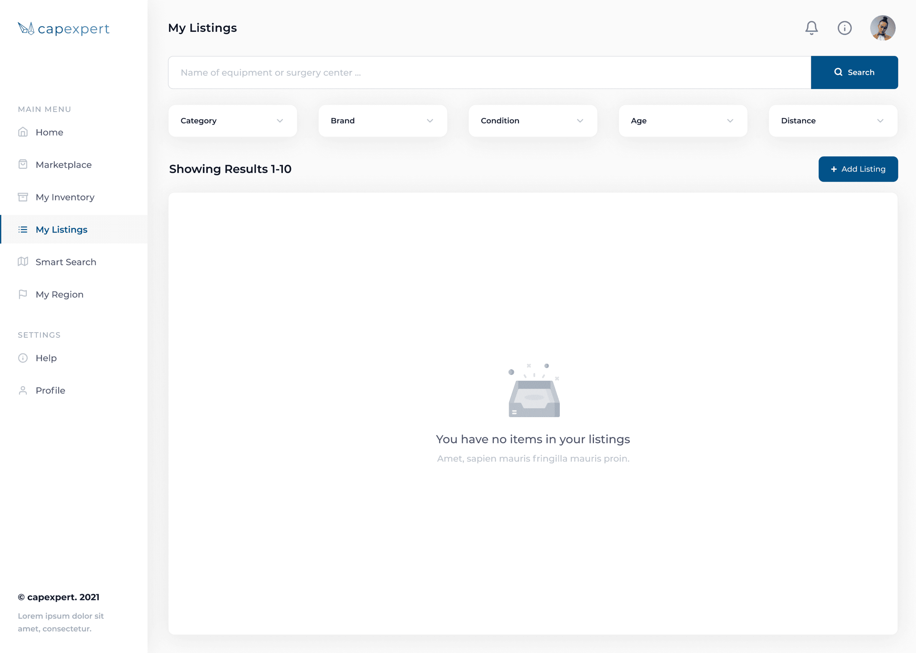
Task: Expand the Category filter dropdown
Action: [233, 120]
